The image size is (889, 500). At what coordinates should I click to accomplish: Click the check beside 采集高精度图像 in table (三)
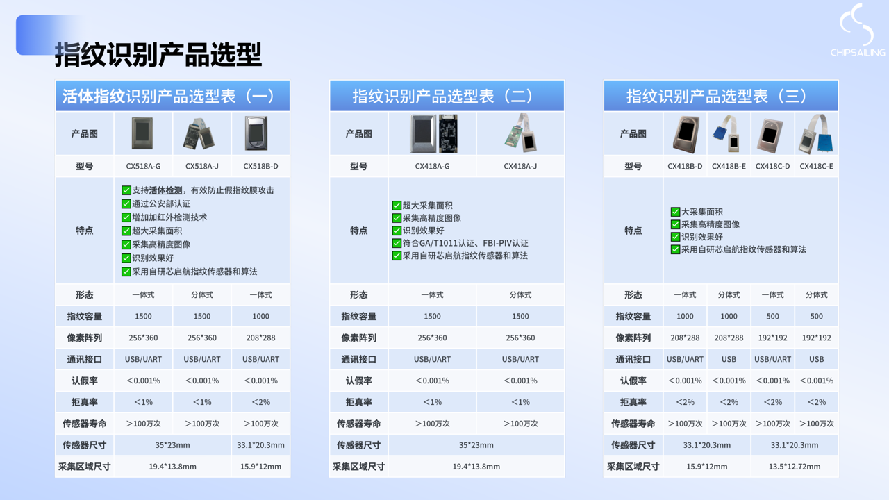pyautogui.click(x=675, y=224)
